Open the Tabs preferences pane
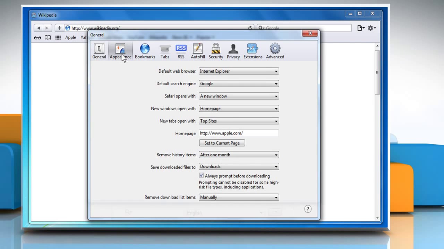Screen dimensions: 444x249 pyautogui.click(x=165, y=51)
